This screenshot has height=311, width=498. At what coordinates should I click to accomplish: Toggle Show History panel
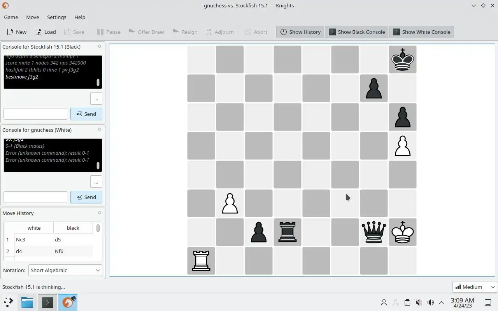(x=300, y=32)
